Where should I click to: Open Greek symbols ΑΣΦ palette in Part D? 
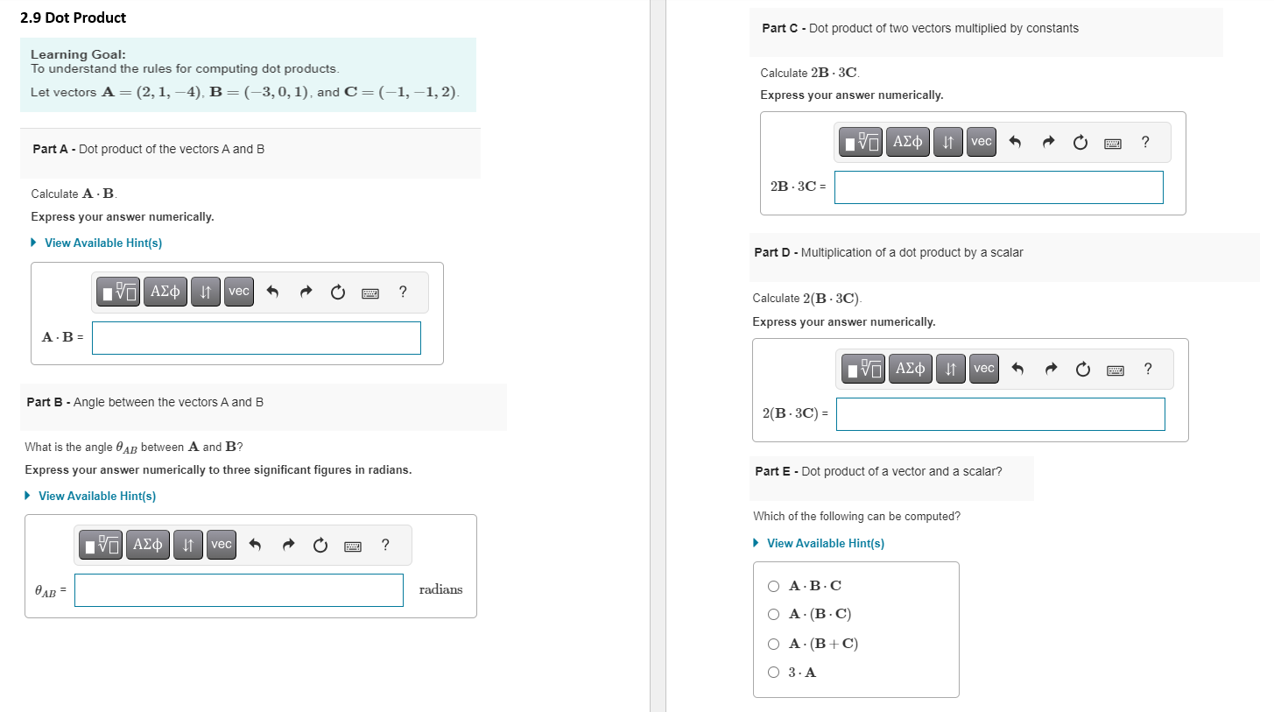click(910, 368)
